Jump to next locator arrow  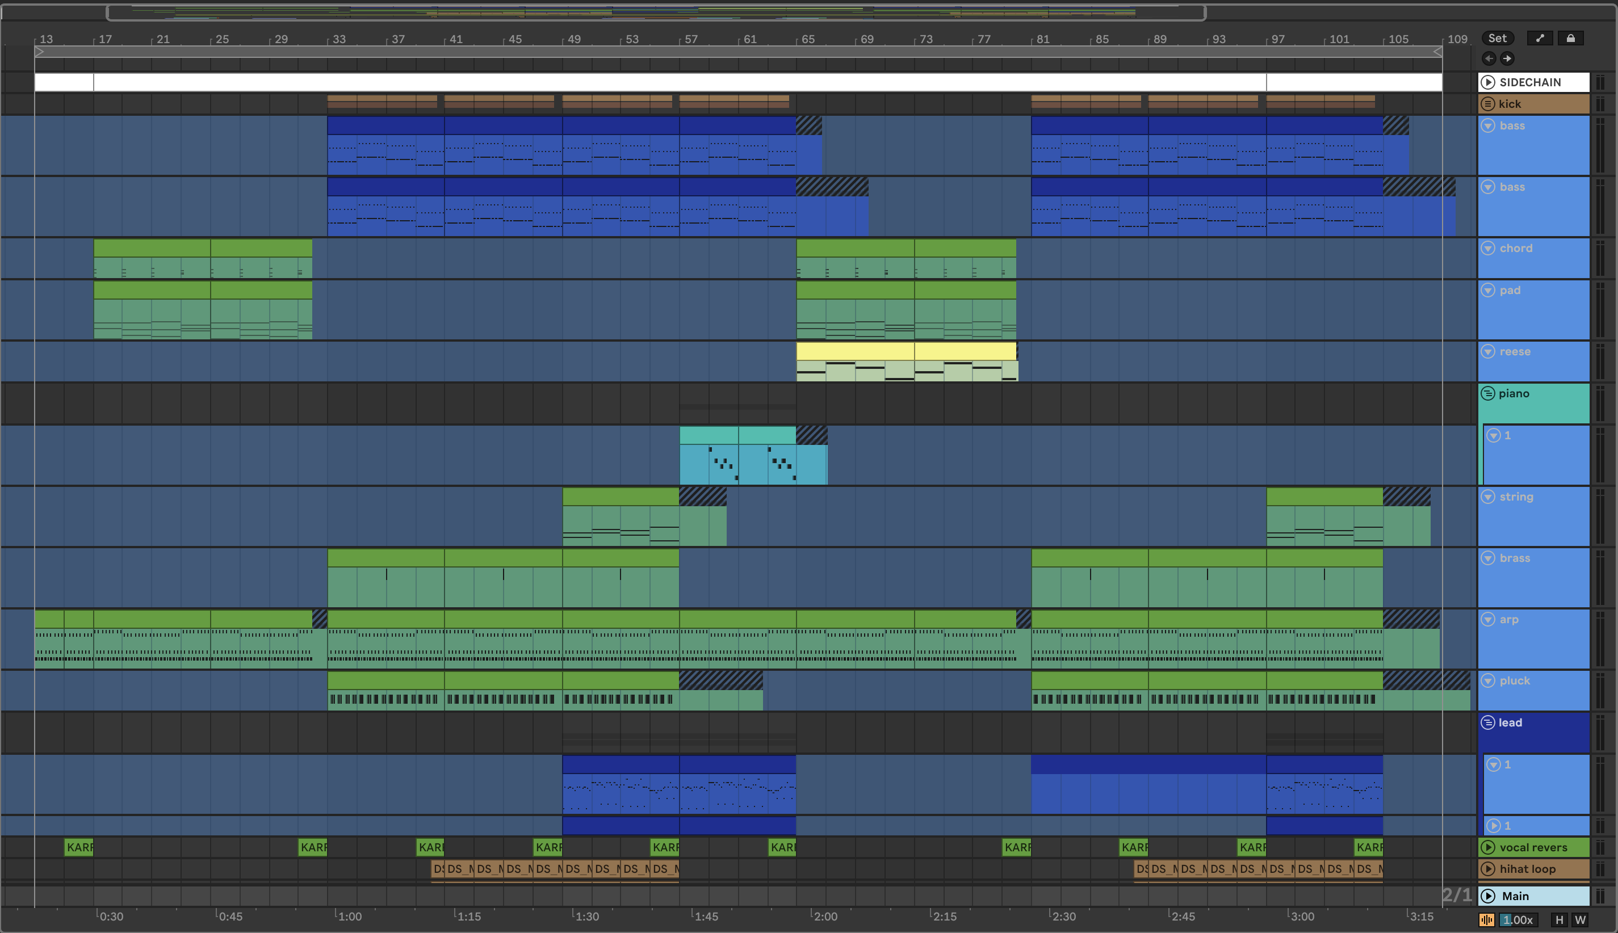(x=1507, y=58)
